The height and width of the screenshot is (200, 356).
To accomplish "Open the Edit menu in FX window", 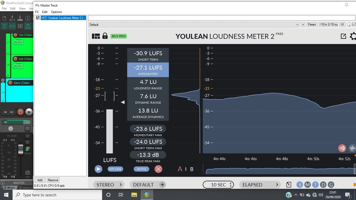I will click(x=45, y=12).
